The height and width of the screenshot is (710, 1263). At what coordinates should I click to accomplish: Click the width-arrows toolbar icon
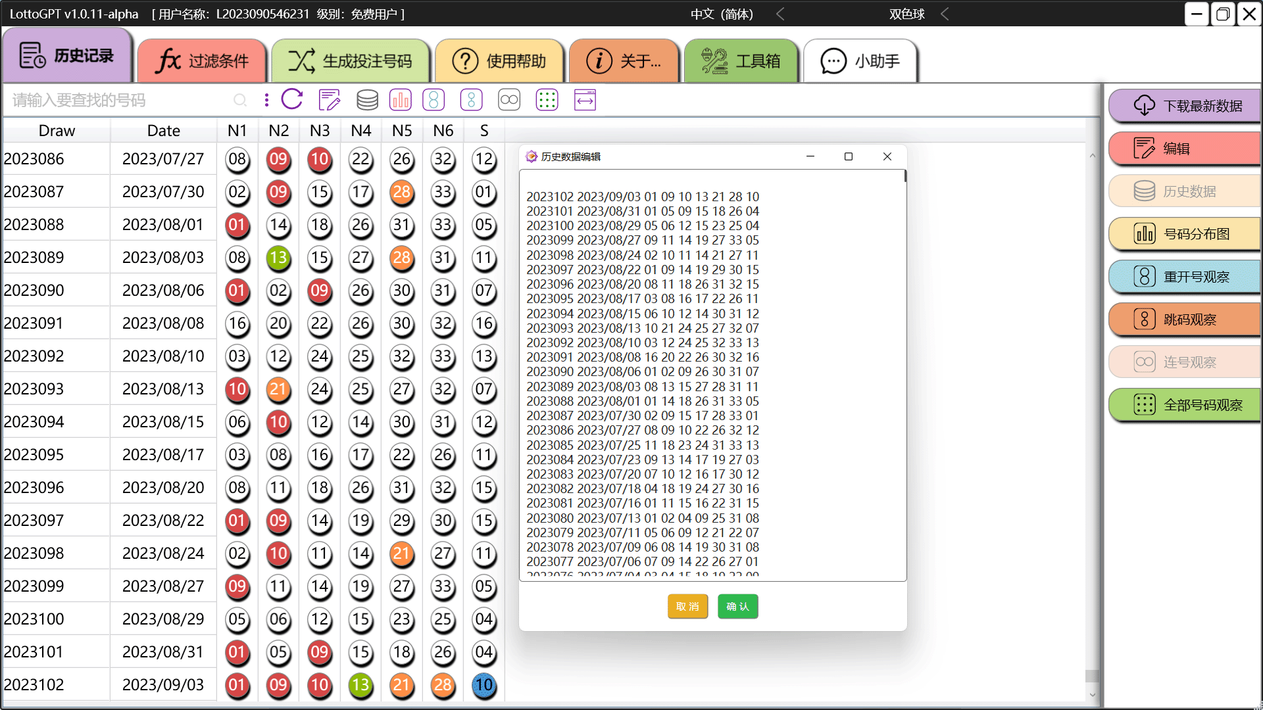click(x=585, y=100)
